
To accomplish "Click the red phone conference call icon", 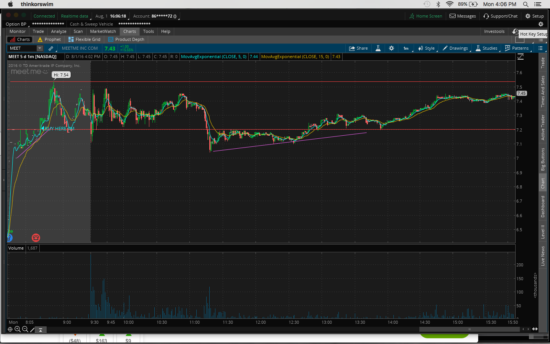I will (36, 238).
